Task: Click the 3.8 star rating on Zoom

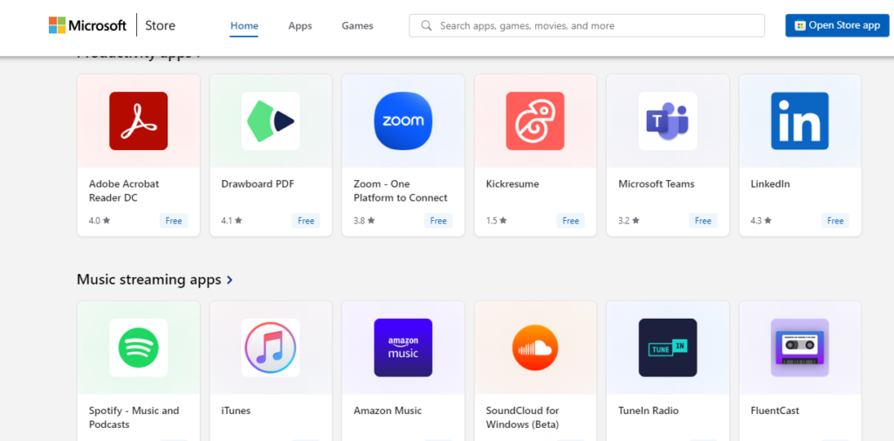Action: coord(364,221)
